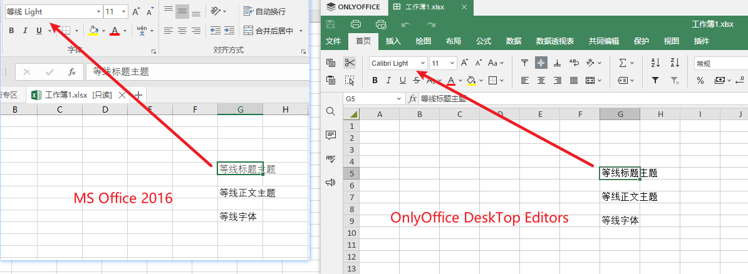
Task: Click the increase indent icon in MS Office
Action: [x=229, y=31]
